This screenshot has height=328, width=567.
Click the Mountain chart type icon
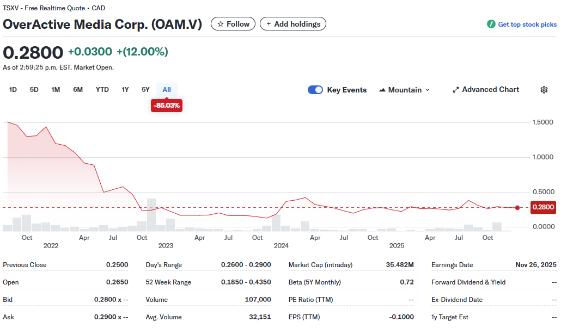(382, 90)
